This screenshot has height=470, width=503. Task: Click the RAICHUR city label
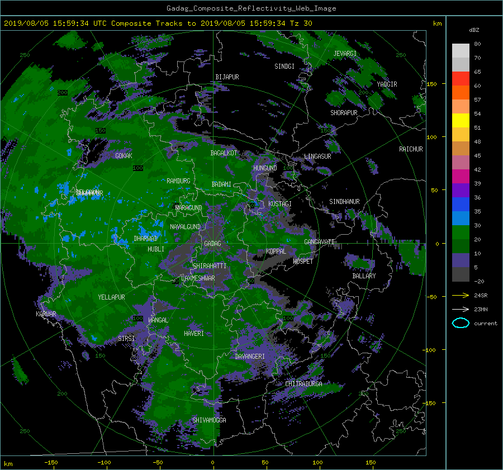411,149
